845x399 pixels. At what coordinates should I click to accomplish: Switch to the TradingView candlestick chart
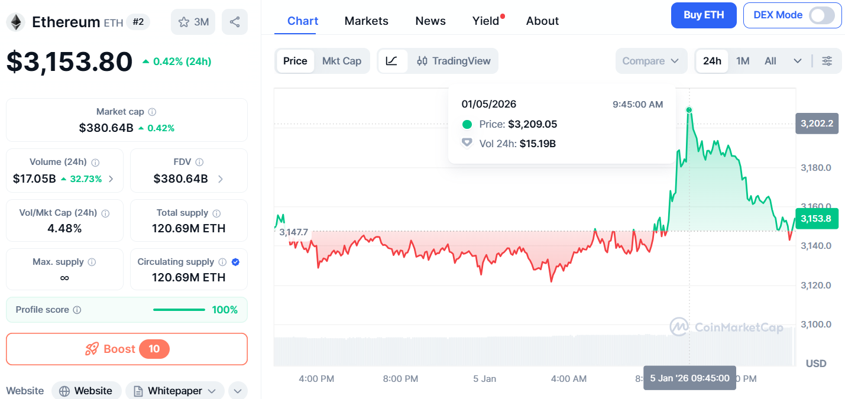coord(454,61)
